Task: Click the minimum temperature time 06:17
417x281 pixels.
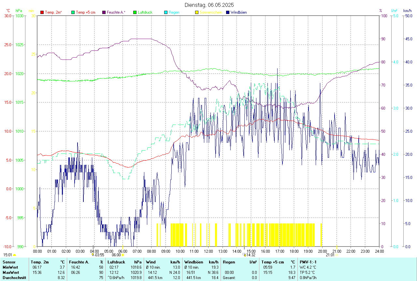Action: coord(37,267)
